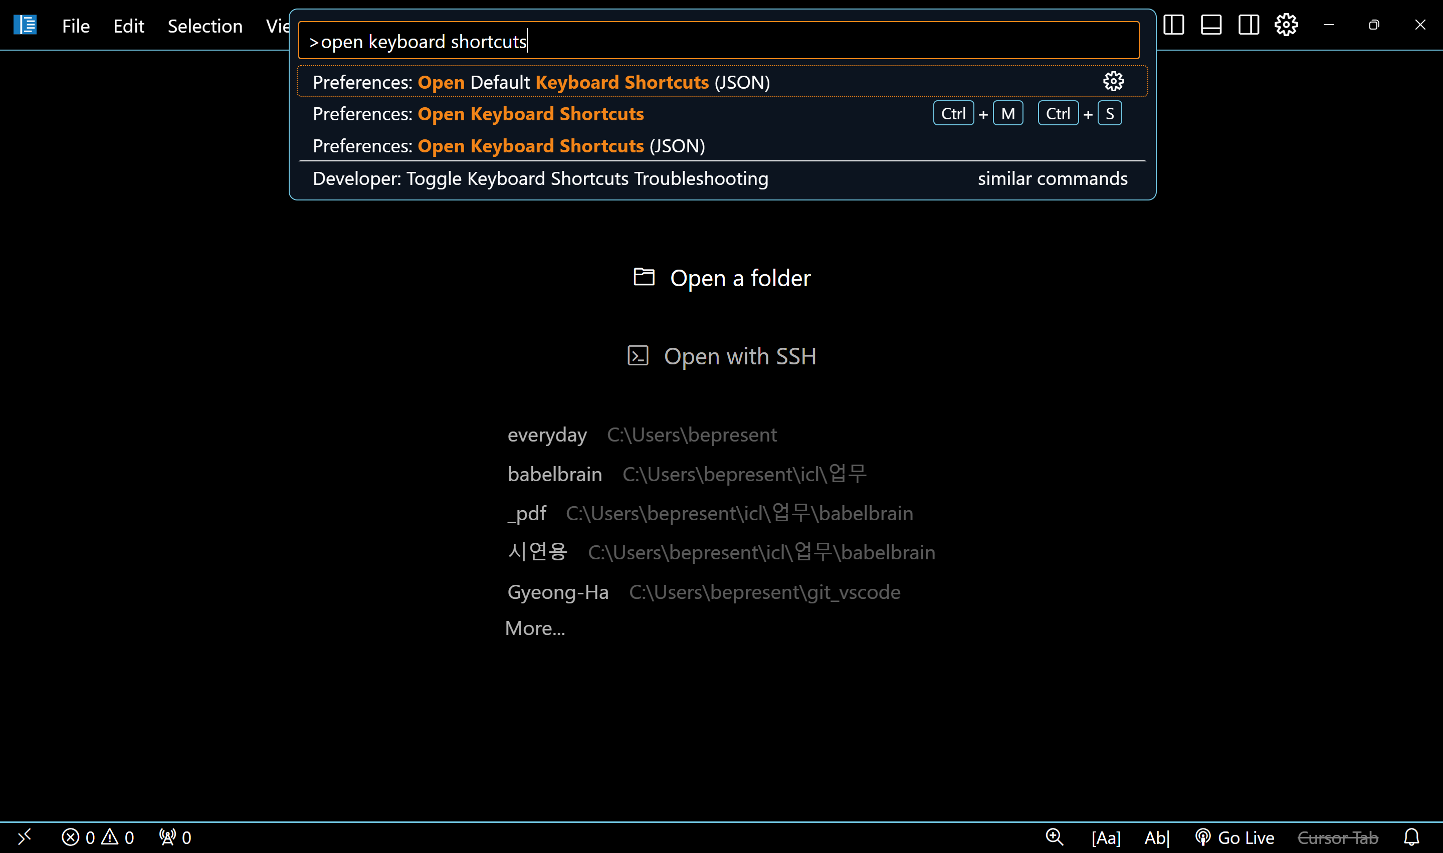Open recent project babelbrain
The image size is (1443, 853).
point(554,474)
